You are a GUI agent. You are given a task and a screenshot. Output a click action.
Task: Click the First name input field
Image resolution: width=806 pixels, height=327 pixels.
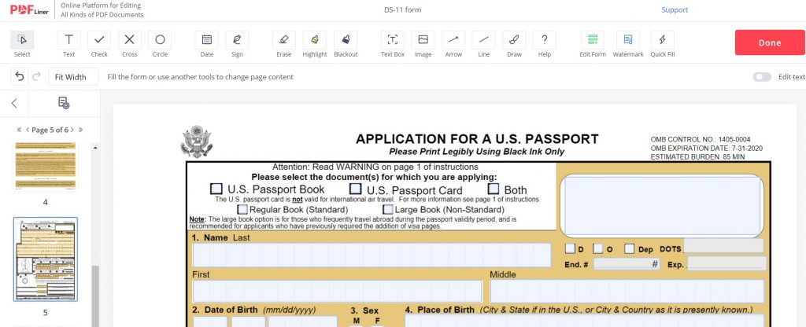pyautogui.click(x=337, y=291)
